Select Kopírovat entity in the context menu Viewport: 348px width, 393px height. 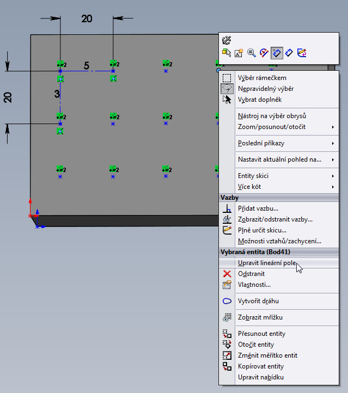(261, 366)
